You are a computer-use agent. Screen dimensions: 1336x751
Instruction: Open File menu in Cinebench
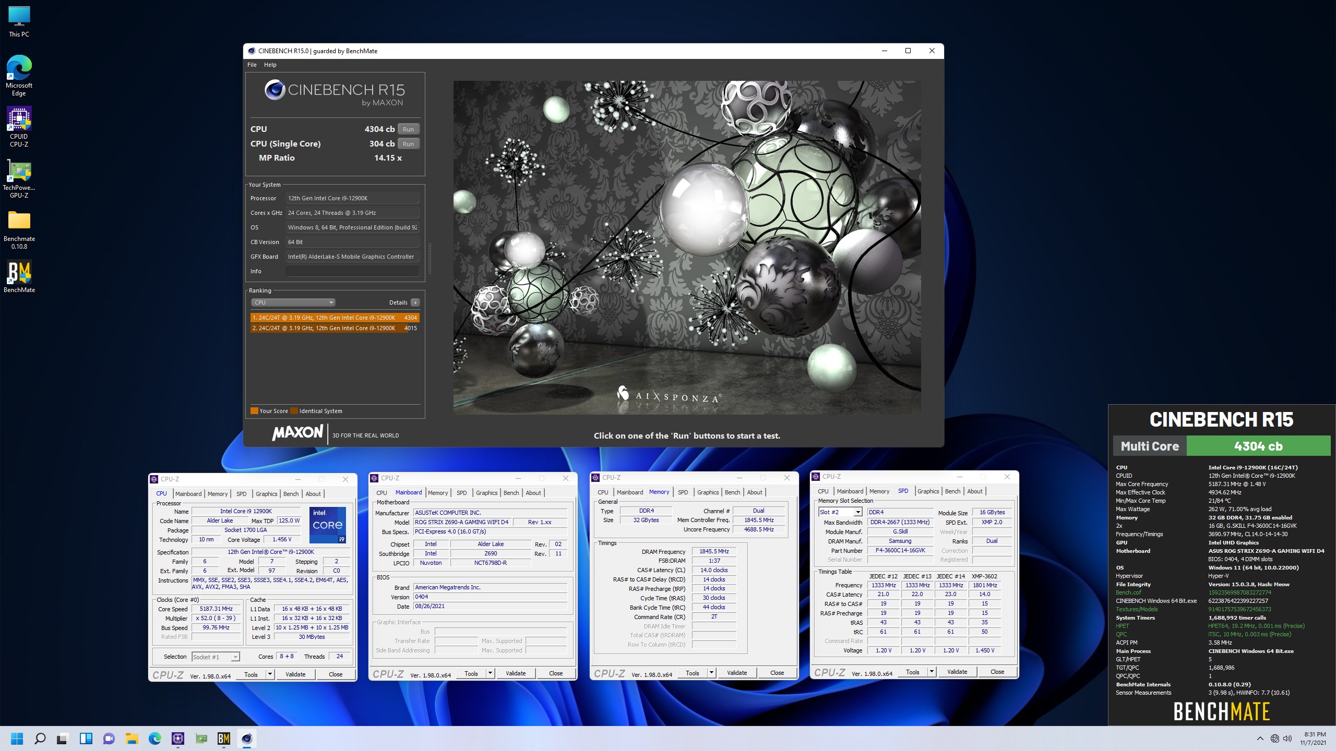click(x=252, y=65)
